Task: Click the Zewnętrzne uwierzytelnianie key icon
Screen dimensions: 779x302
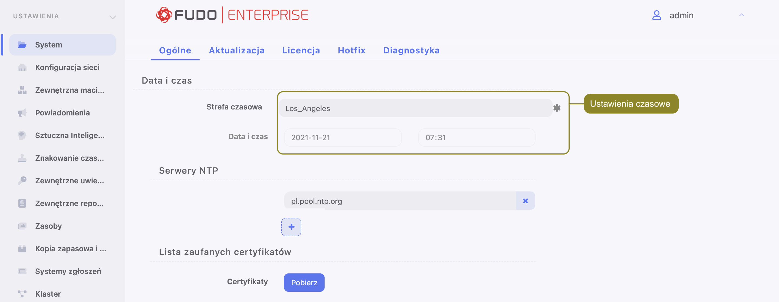Action: pyautogui.click(x=22, y=181)
